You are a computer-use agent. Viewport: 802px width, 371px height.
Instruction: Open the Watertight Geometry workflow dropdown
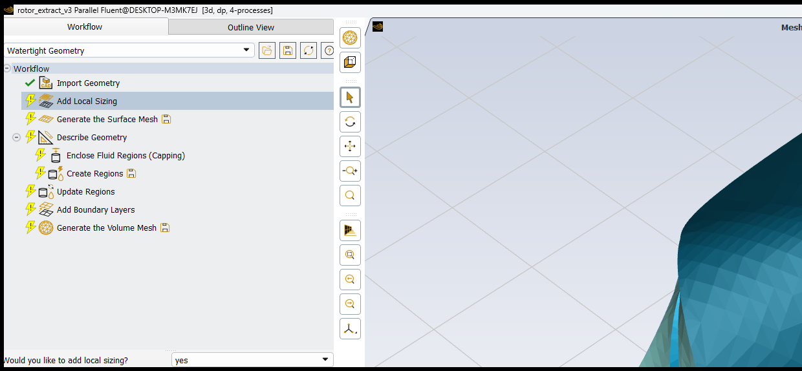[246, 50]
